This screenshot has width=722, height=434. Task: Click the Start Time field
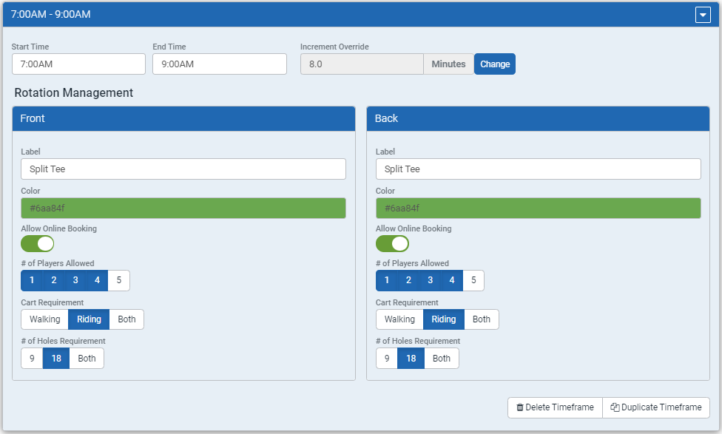coord(78,64)
